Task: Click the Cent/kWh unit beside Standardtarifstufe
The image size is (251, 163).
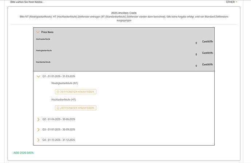Action: point(207,64)
